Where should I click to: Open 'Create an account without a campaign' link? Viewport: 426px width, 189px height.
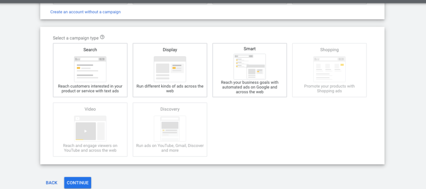tap(85, 12)
